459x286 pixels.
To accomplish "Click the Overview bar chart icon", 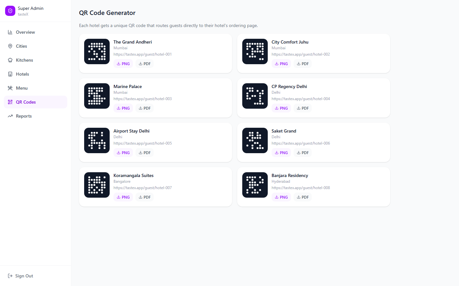I will [x=10, y=32].
